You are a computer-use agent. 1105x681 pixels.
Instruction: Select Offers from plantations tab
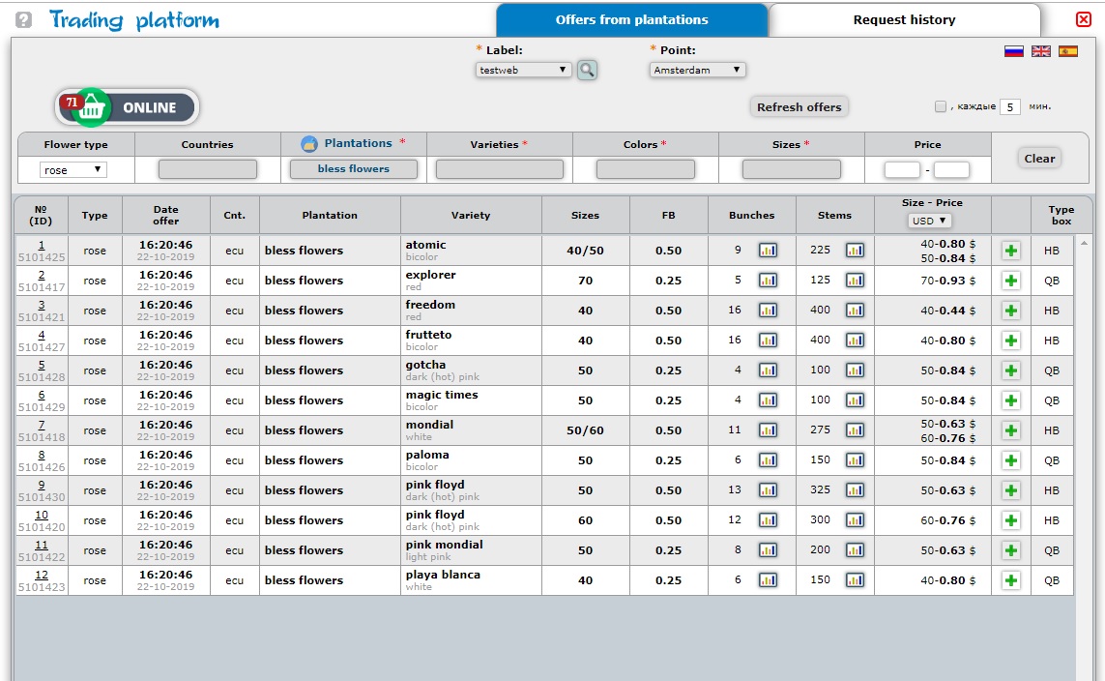click(631, 20)
